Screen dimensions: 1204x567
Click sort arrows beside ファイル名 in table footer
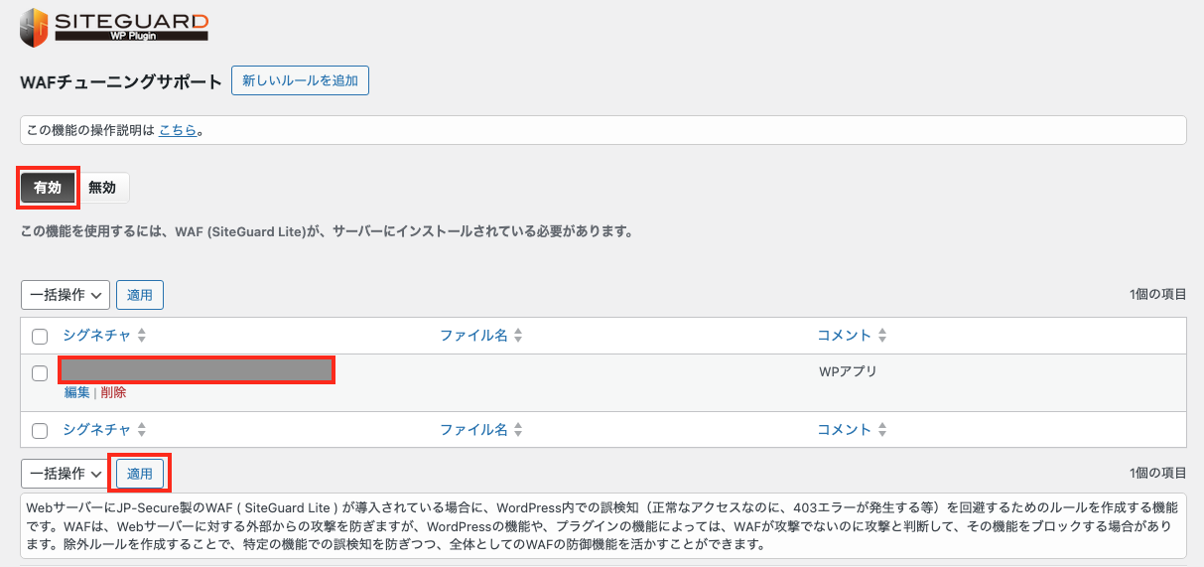pyautogui.click(x=518, y=430)
